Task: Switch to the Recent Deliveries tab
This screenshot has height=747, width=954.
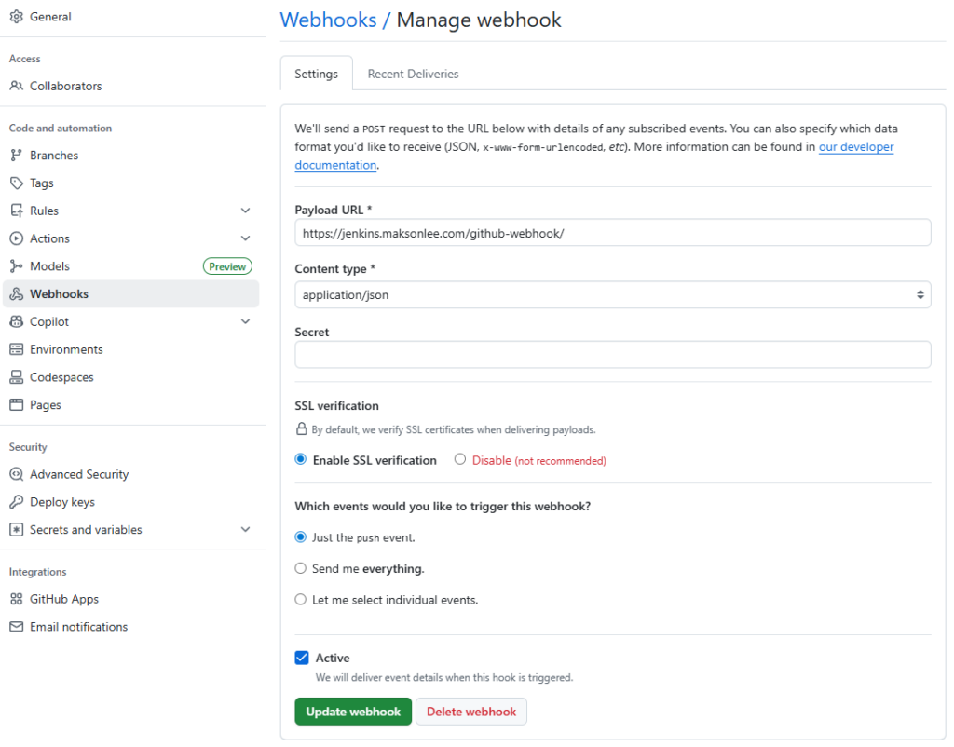Action: pos(413,74)
